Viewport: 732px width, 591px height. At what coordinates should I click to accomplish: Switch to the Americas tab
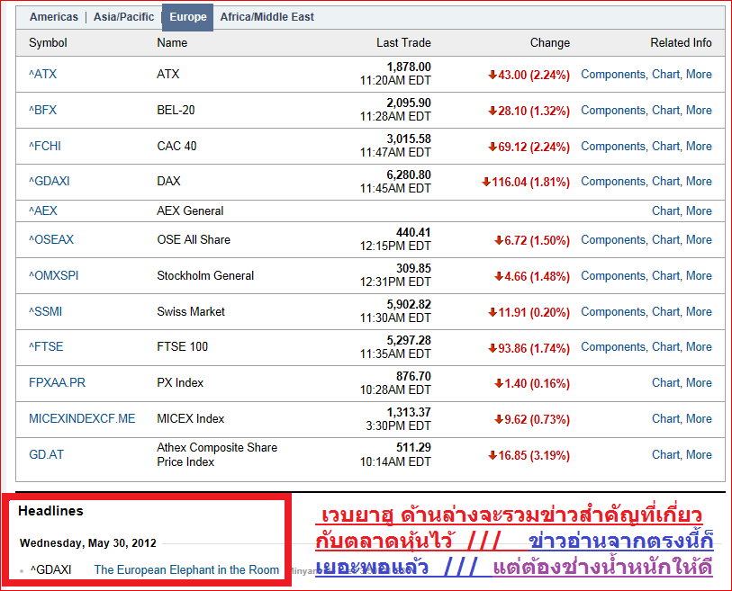coord(54,17)
